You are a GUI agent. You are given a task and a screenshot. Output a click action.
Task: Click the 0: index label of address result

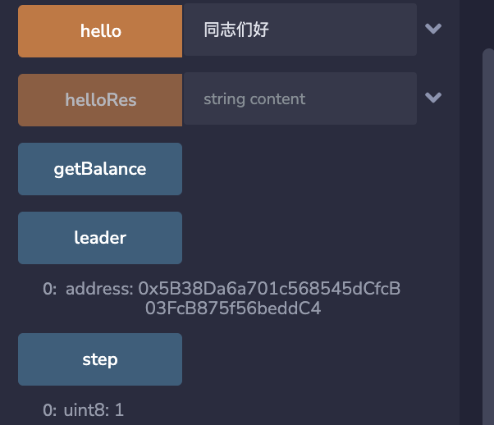[x=50, y=289]
